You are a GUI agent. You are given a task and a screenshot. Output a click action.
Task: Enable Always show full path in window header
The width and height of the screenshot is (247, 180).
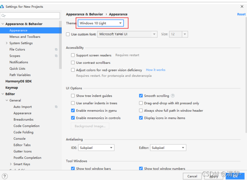141,110
